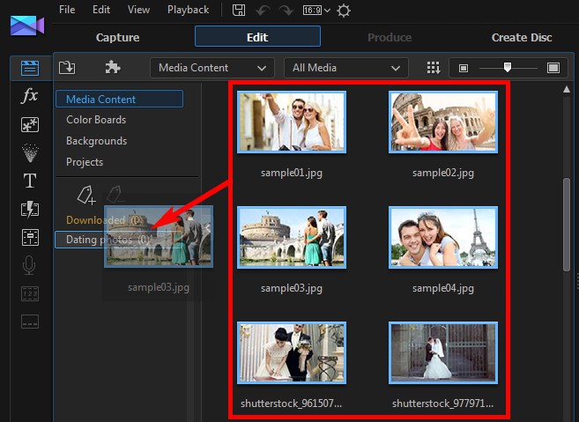Viewport: 579px width, 422px height.
Task: Open the Title Room T icon
Action: coord(30,181)
